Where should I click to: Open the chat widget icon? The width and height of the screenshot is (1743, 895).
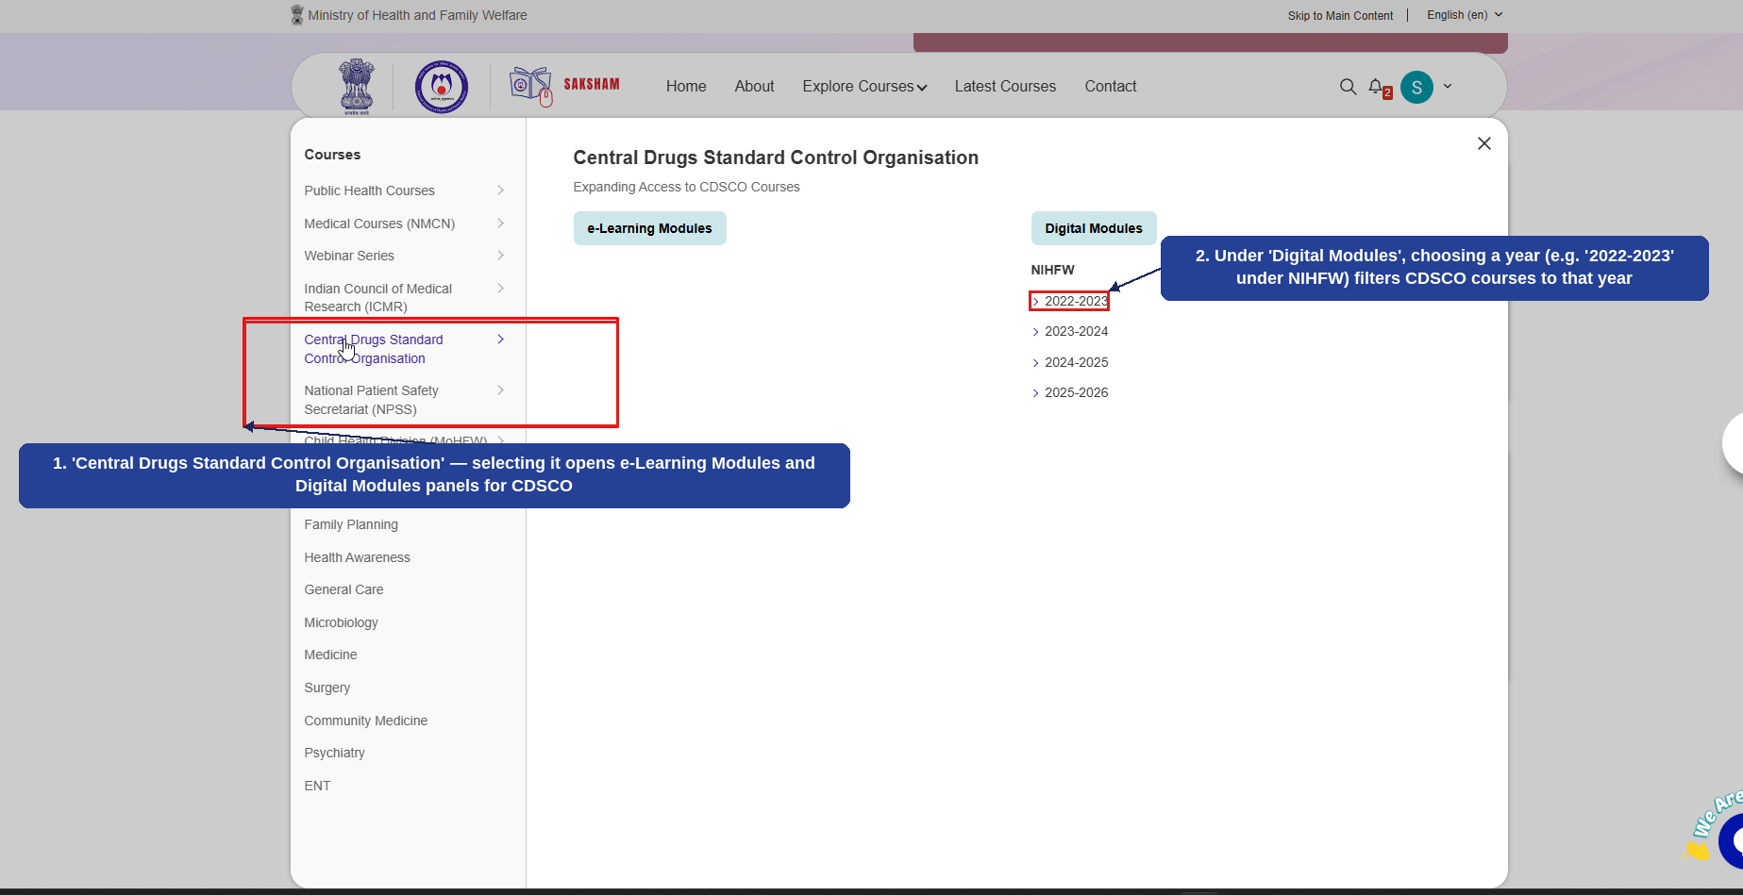pos(1732,840)
